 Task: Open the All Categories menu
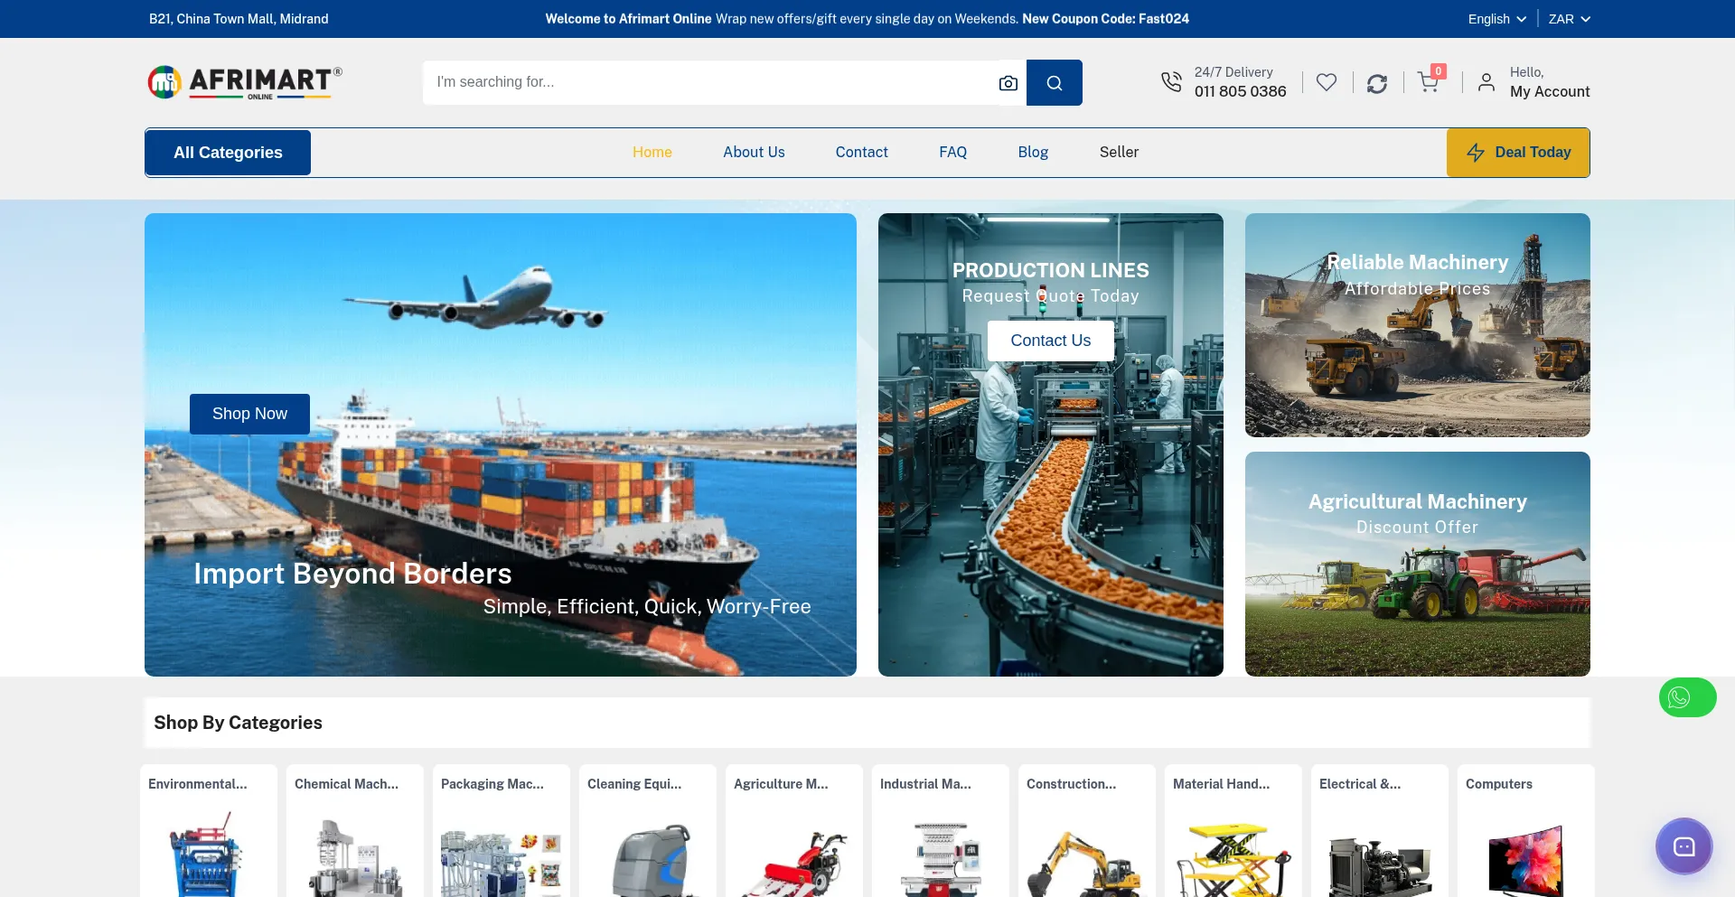228,153
